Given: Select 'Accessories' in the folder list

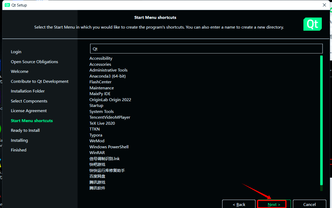Looking at the screenshot, I should 100,64.
